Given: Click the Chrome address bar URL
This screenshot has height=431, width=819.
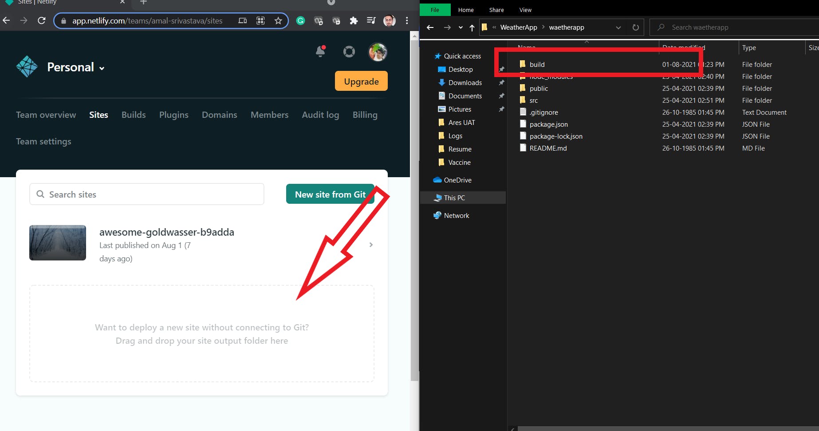Looking at the screenshot, I should (x=147, y=20).
